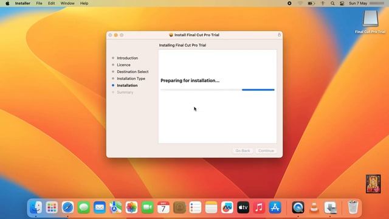Screen dimensions: 389x219
Task: Open Reminders app in the dock
Action: point(195,207)
